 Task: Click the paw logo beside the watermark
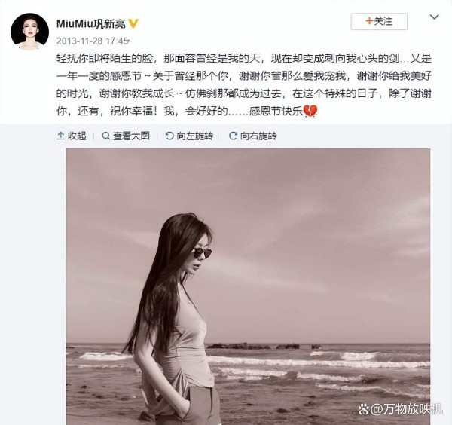click(x=364, y=409)
